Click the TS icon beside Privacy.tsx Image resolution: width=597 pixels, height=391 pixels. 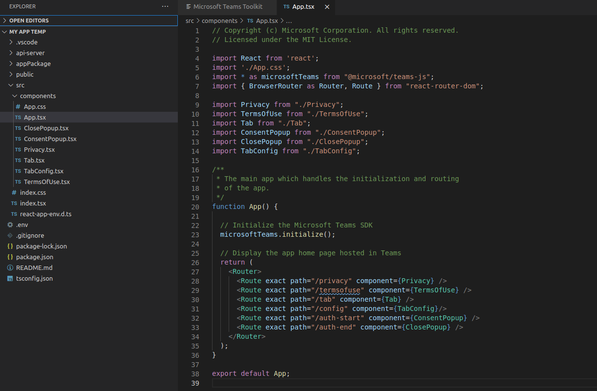click(18, 149)
